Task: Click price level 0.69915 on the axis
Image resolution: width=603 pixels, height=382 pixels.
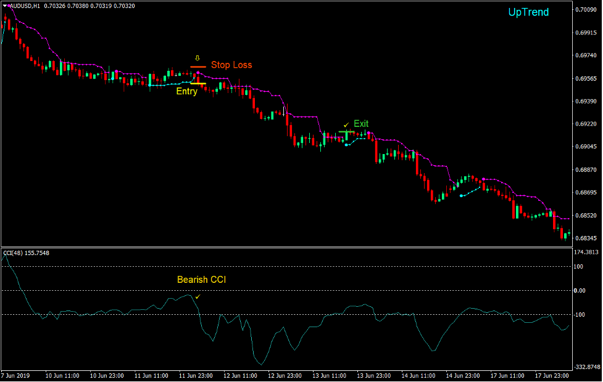Action: point(586,33)
